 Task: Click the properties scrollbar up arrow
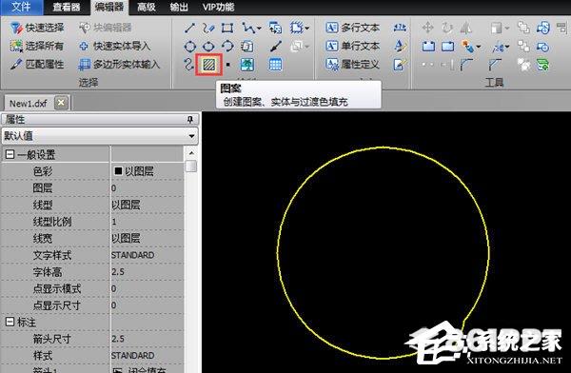pyautogui.click(x=191, y=152)
